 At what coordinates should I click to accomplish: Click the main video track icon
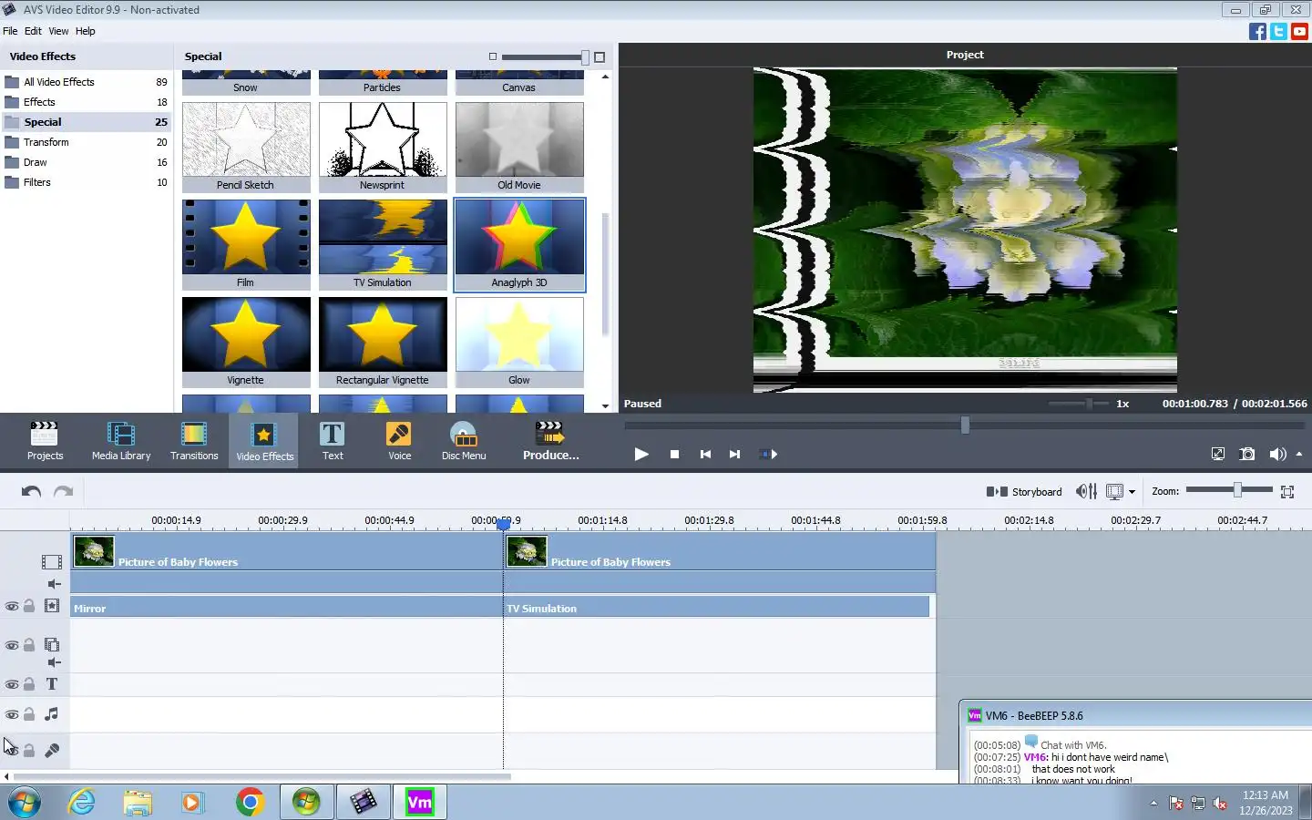click(x=52, y=562)
